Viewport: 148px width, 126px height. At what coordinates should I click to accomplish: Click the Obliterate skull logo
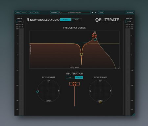(97, 20)
